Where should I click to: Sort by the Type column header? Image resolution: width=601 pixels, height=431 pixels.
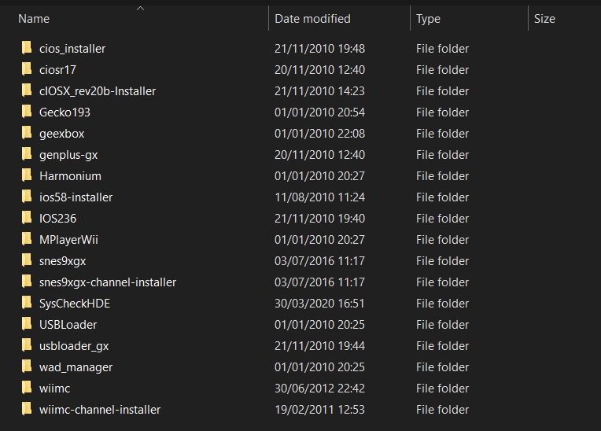pyautogui.click(x=428, y=19)
